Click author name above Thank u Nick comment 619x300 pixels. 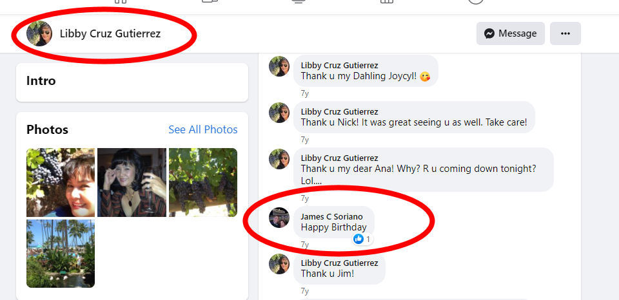coord(339,111)
